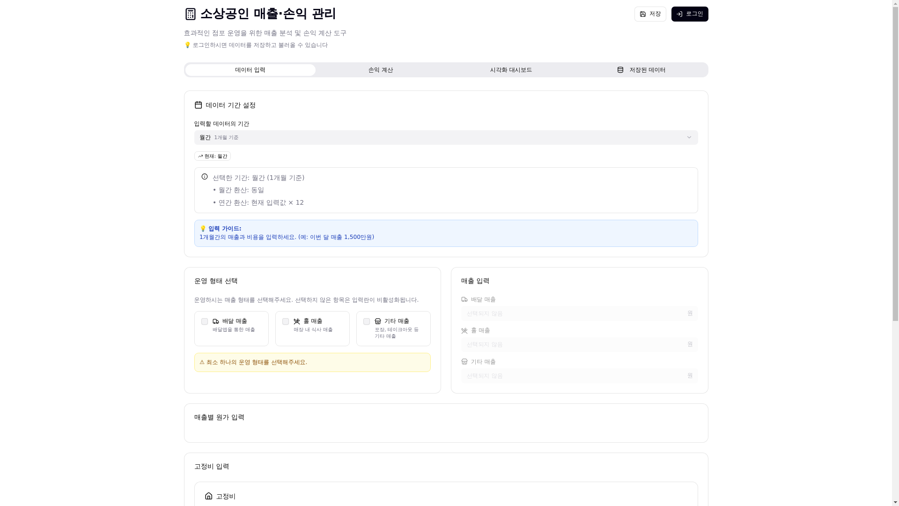Image resolution: width=899 pixels, height=506 pixels.
Task: Click the 매출별 원가 입력 heading
Action: (219, 417)
